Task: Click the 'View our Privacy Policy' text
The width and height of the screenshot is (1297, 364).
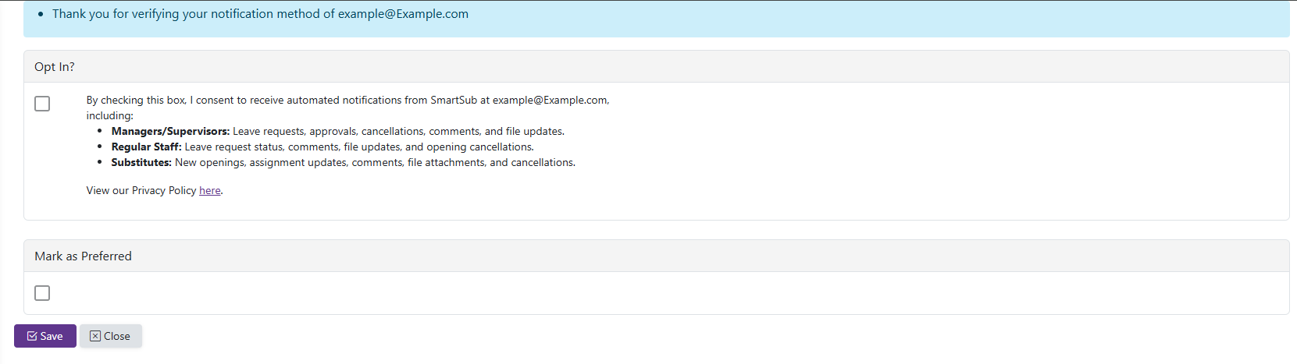Action: (141, 190)
